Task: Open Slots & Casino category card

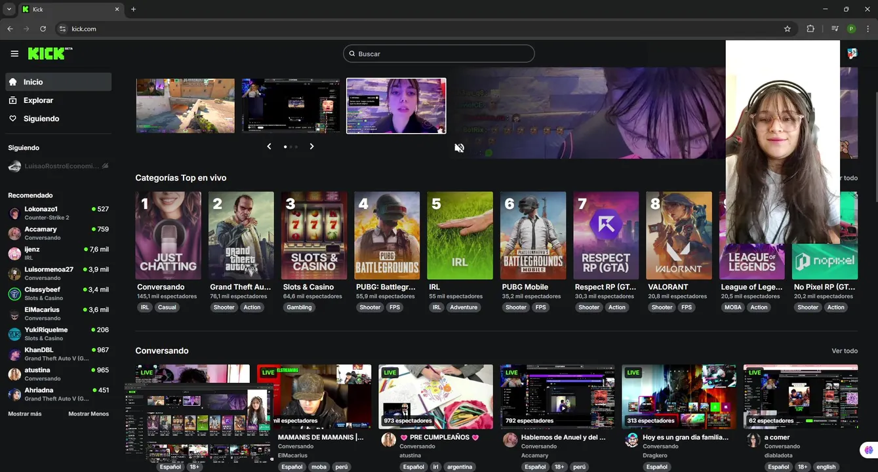Action: [314, 235]
